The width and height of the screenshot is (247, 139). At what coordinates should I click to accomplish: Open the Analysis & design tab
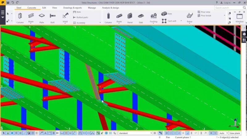(x=111, y=8)
